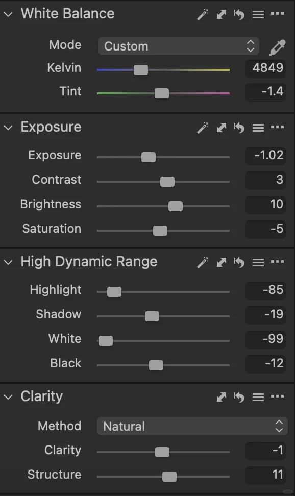Open White Balance three-dot action menu

click(278, 14)
